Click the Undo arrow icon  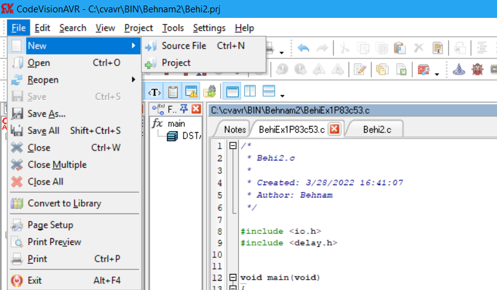click(304, 48)
